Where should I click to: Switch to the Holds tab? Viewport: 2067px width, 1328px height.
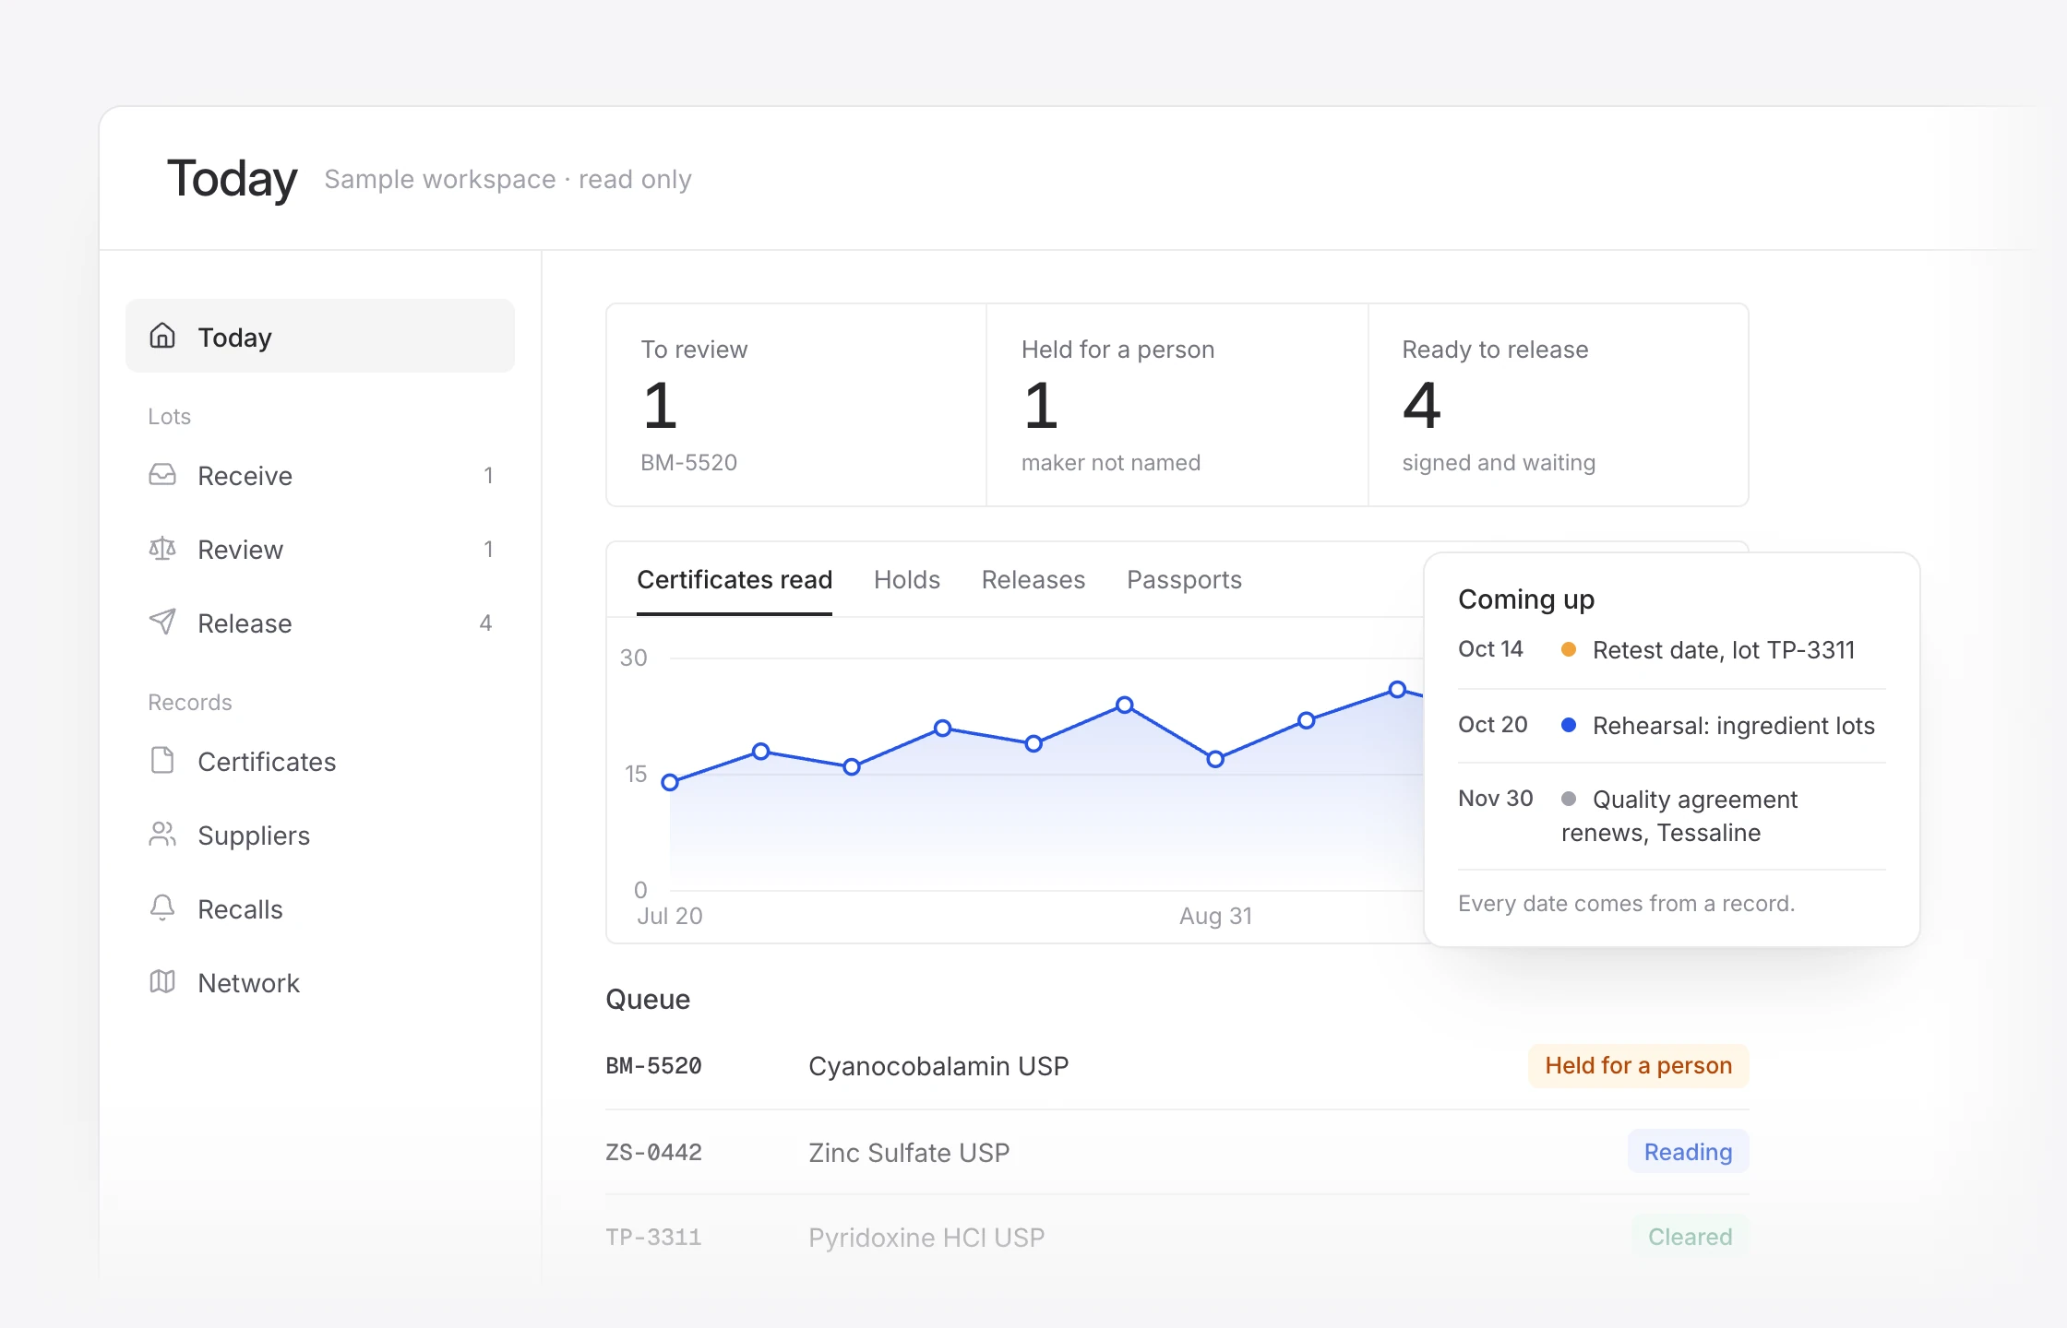click(907, 580)
